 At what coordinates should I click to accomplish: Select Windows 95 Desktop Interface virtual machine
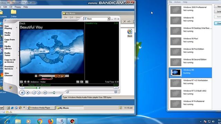(x=190, y=31)
